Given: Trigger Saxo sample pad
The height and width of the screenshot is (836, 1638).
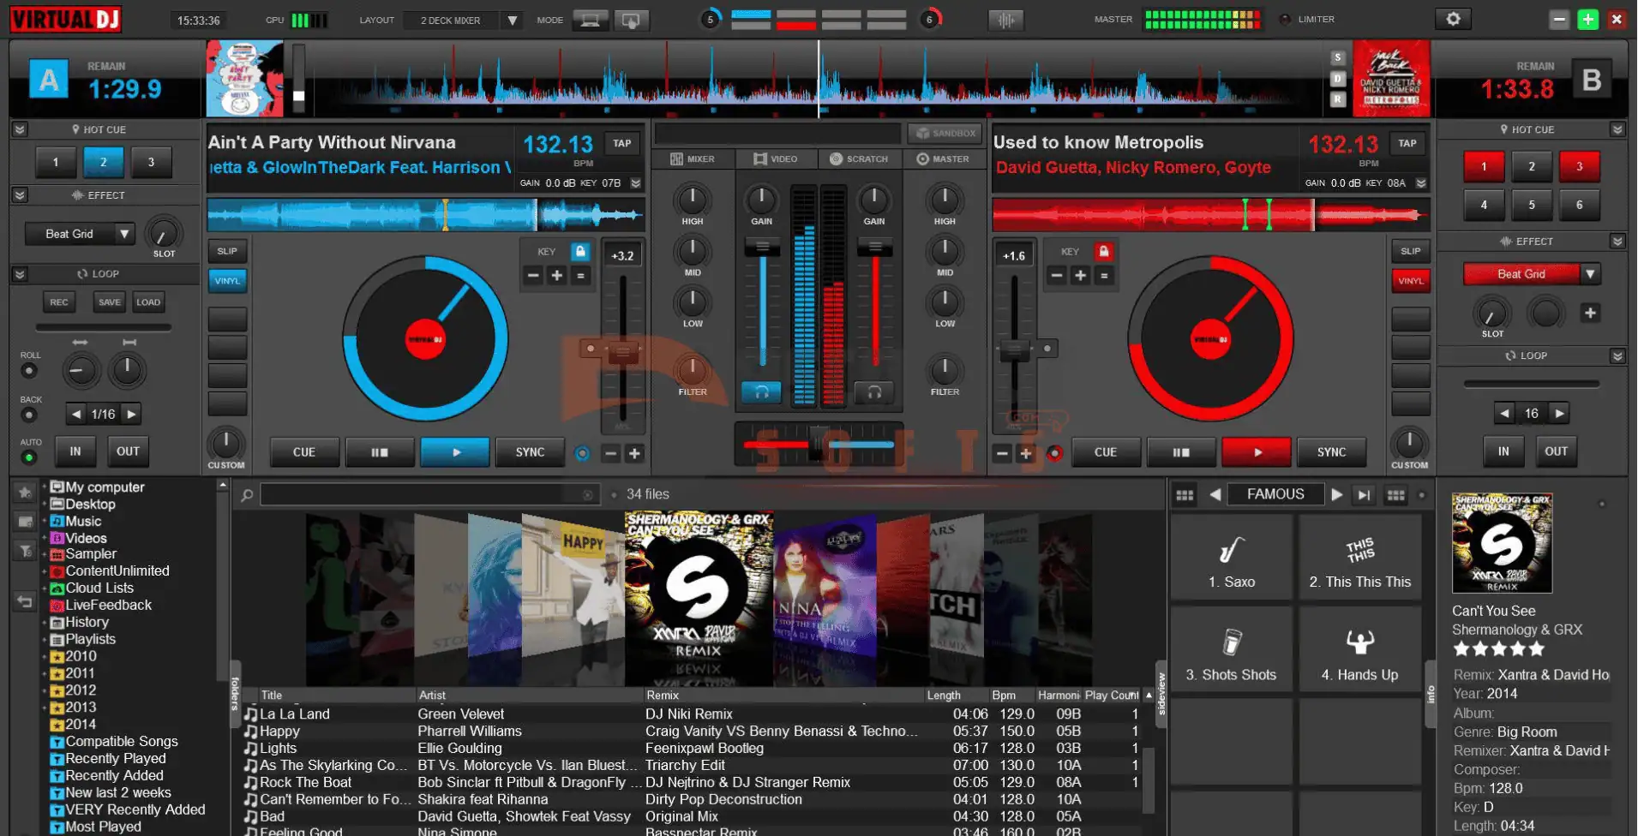Looking at the screenshot, I should 1231,558.
